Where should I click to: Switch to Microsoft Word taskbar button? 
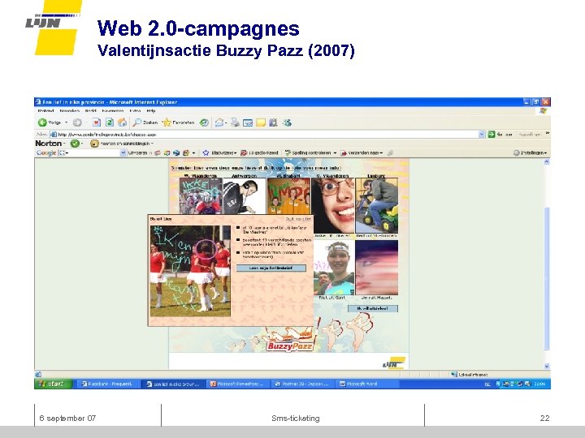point(367,384)
